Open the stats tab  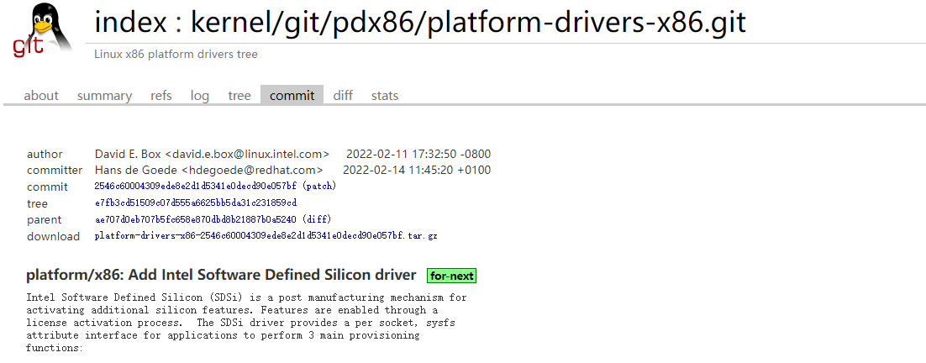(x=385, y=96)
